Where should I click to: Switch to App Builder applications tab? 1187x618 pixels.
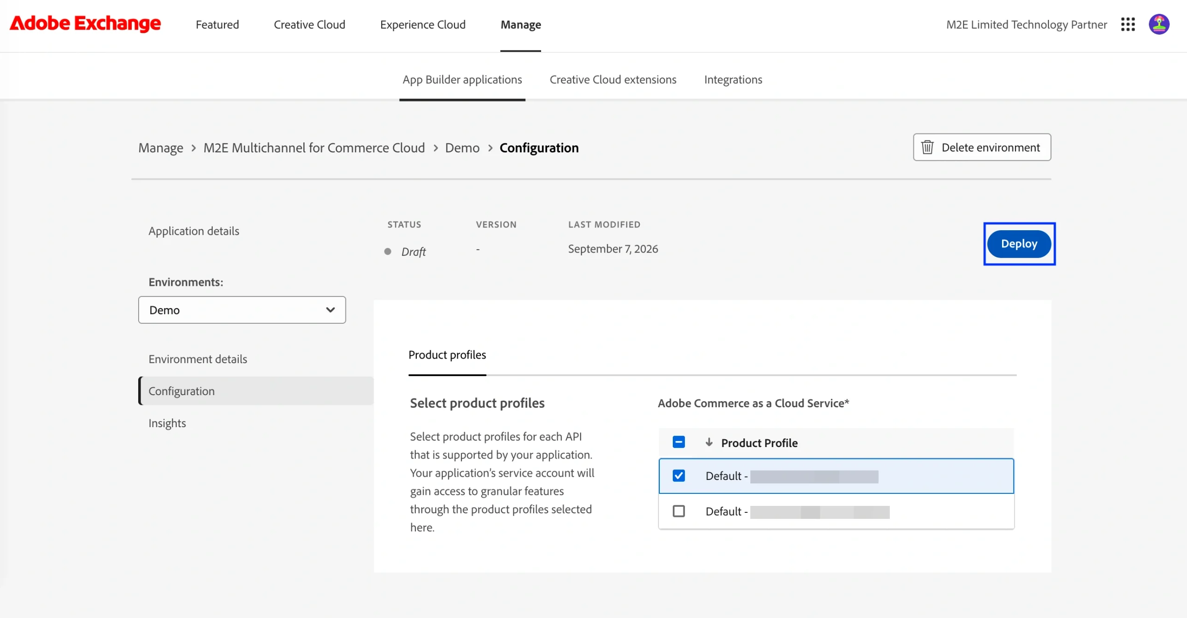[462, 80]
